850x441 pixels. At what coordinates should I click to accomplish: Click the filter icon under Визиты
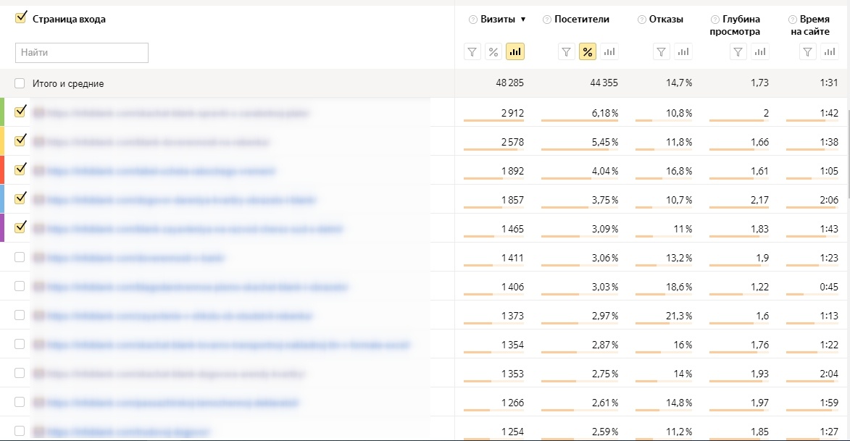pyautogui.click(x=472, y=51)
